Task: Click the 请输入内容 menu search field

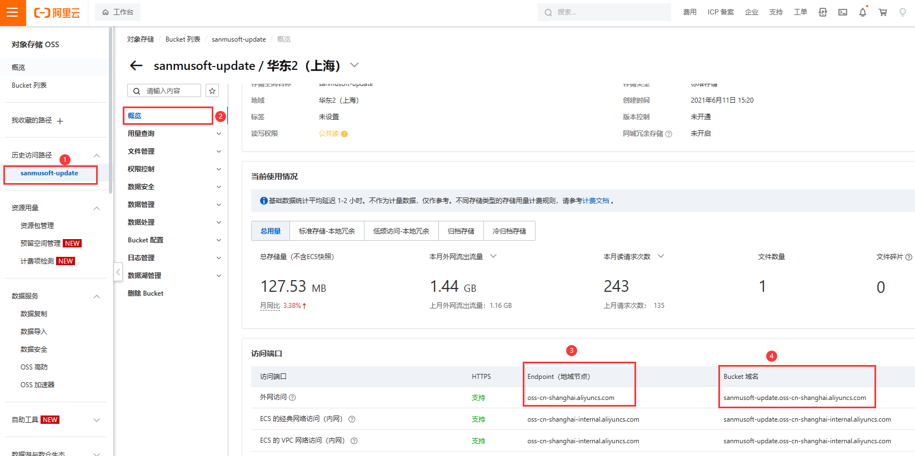Action: tap(164, 91)
